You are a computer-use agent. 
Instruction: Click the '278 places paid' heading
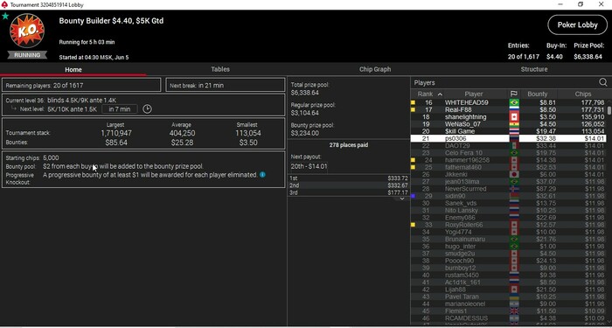[x=349, y=145]
